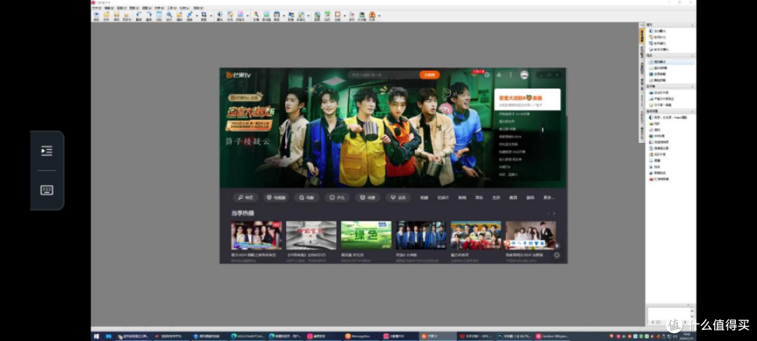Switch to the 芒果TV taskbar item
Image resolution: width=757 pixels, height=341 pixels.
[x=437, y=336]
